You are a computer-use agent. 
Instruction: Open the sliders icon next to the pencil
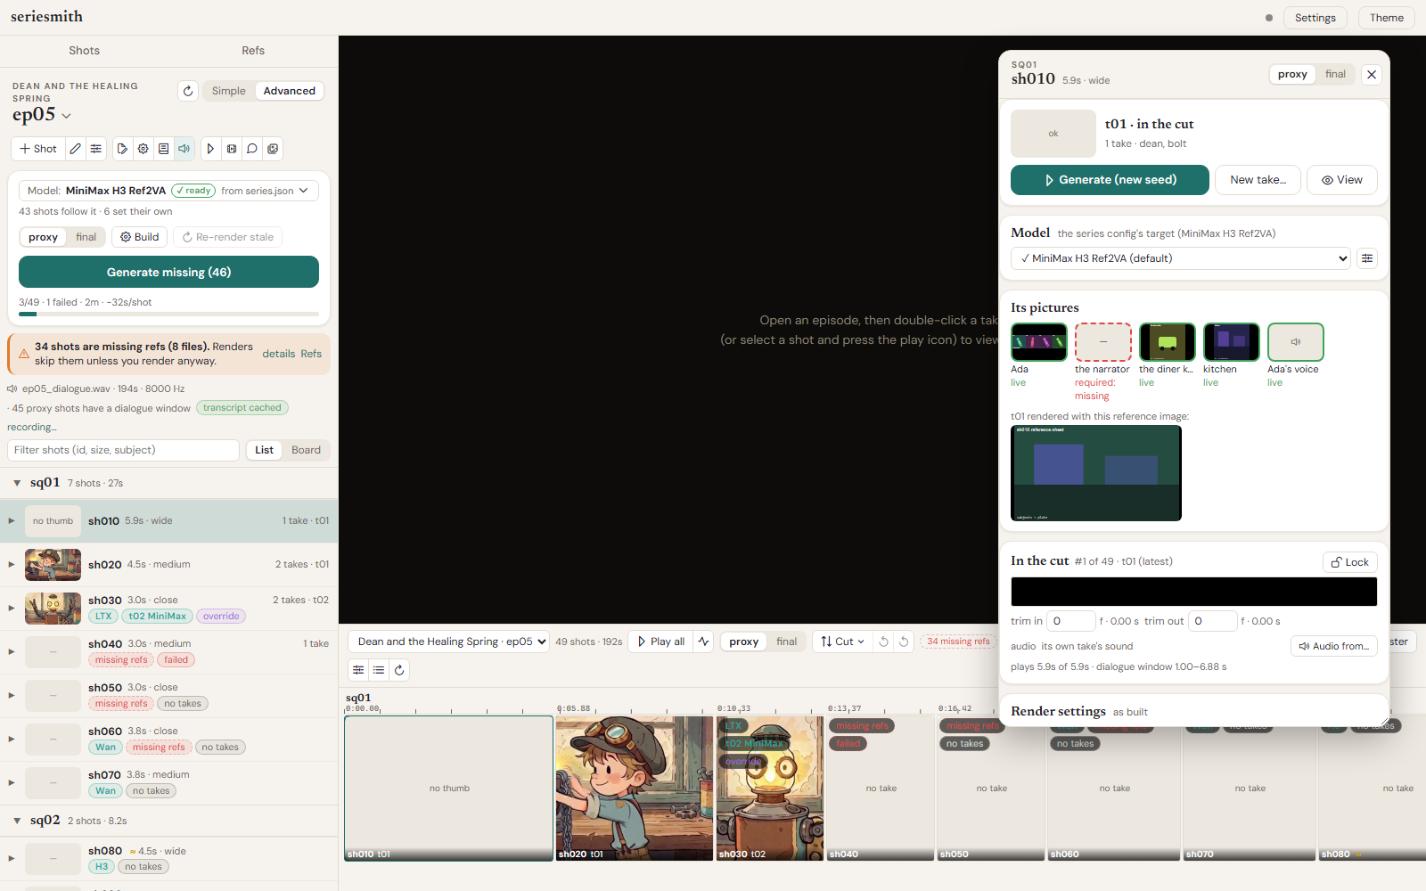pos(96,149)
